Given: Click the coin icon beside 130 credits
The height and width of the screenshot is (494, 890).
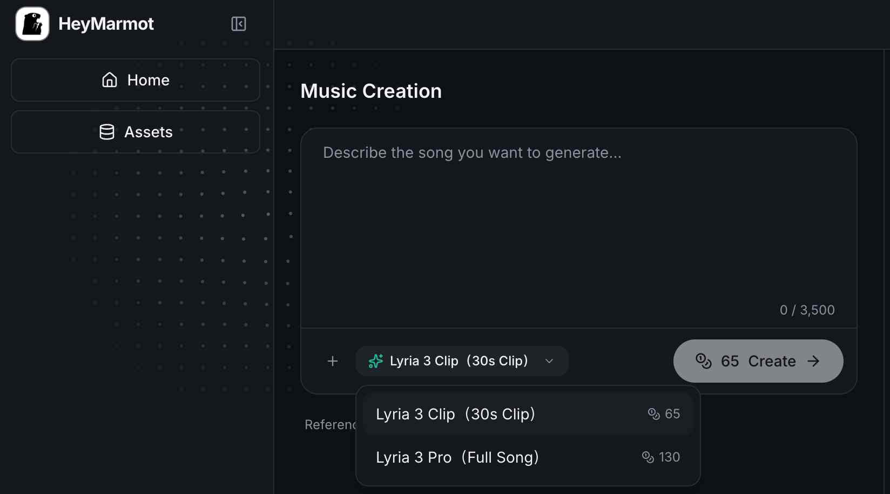Looking at the screenshot, I should 648,457.
